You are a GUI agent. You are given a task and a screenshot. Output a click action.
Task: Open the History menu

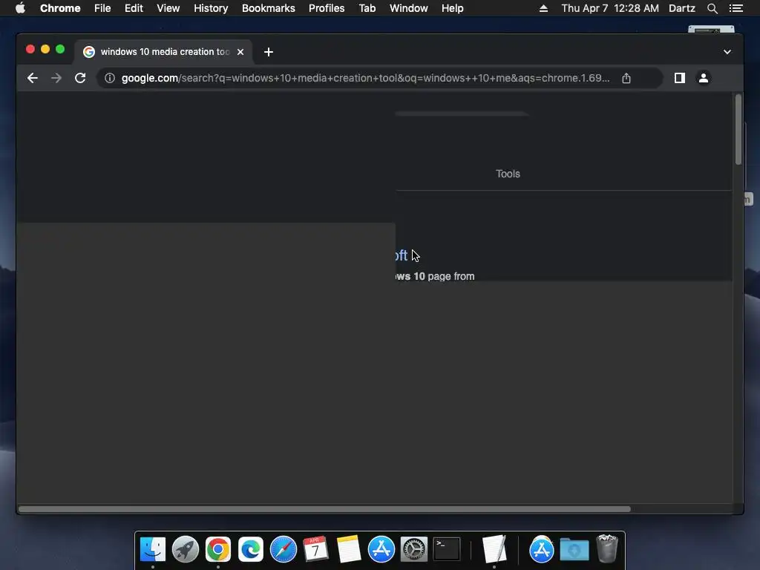pyautogui.click(x=211, y=8)
